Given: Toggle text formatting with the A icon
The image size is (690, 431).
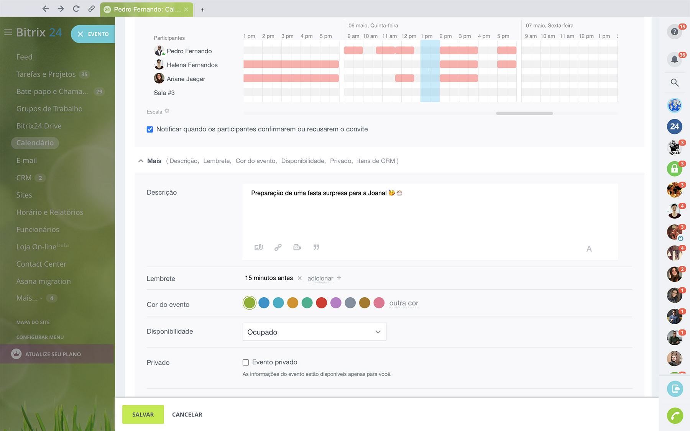Looking at the screenshot, I should [x=589, y=249].
